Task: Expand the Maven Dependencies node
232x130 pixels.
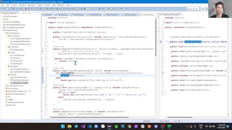Action: tap(4, 94)
